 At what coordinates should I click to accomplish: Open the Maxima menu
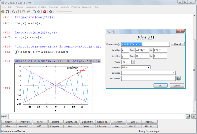(x=19, y=7)
